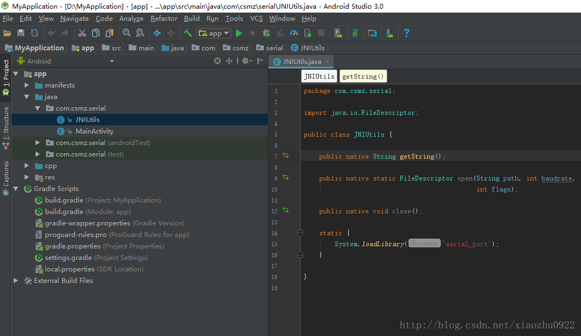This screenshot has height=336, width=581.
Task: Select MainActivity in project tree
Action: [x=94, y=131]
